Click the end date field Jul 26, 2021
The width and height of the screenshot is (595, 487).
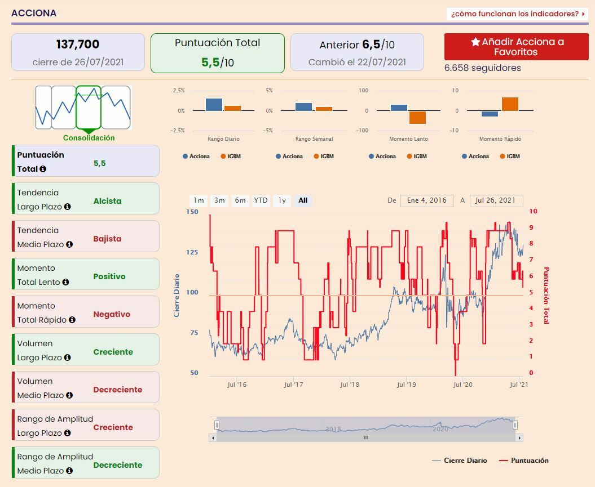click(x=496, y=200)
